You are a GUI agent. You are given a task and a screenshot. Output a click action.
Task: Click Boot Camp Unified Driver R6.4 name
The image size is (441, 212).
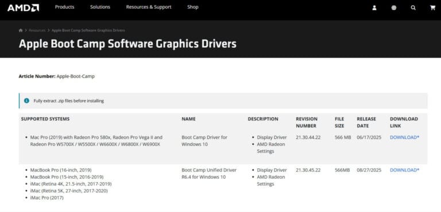(209, 174)
